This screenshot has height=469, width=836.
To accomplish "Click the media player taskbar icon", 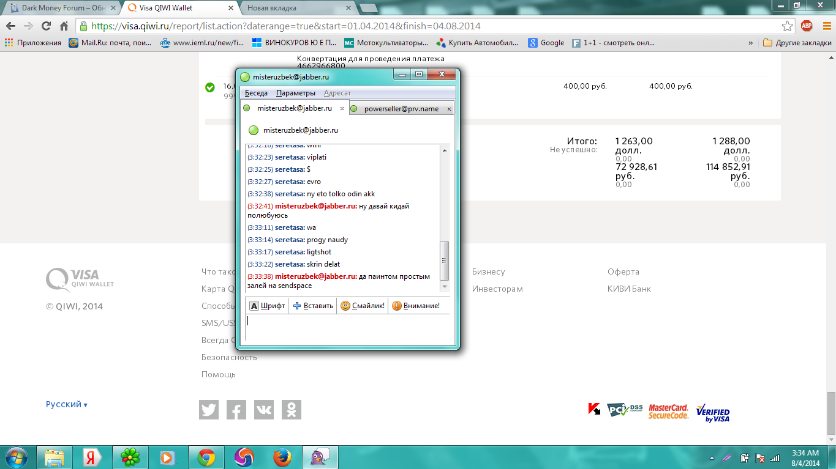I will (x=167, y=457).
